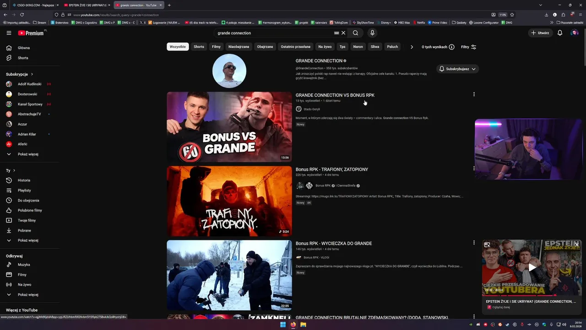Open Do obejrzenia watch later list
This screenshot has width=586, height=330.
(30, 200)
